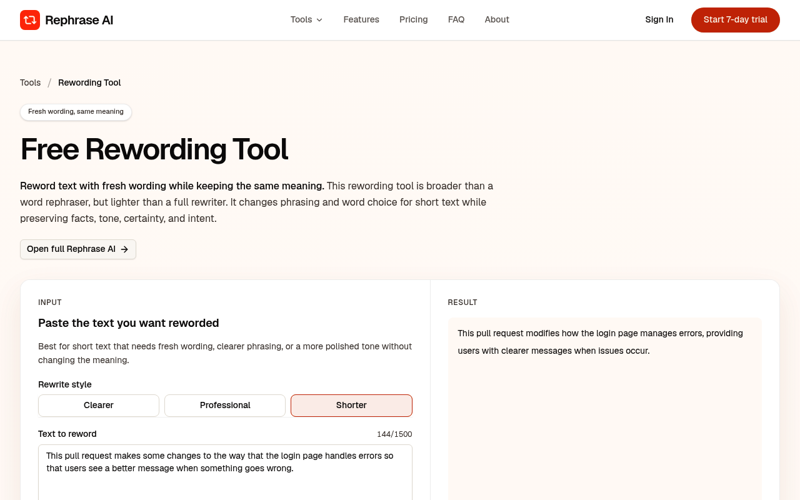Click the 144/1500 character counter
This screenshot has height=500, width=800.
coord(394,434)
